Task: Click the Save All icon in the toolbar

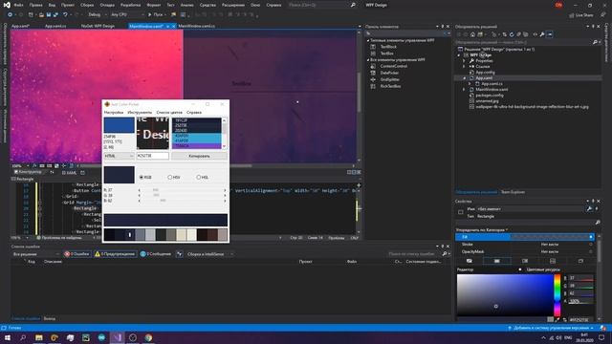Action: [x=55, y=14]
